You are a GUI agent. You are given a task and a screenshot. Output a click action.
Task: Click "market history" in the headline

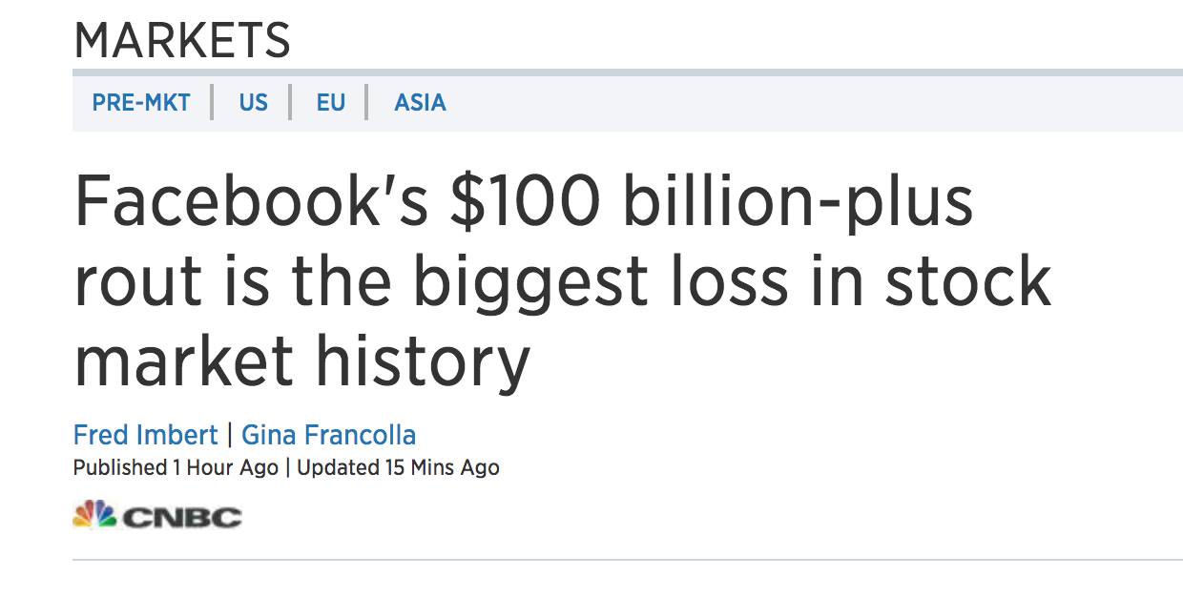click(x=301, y=361)
